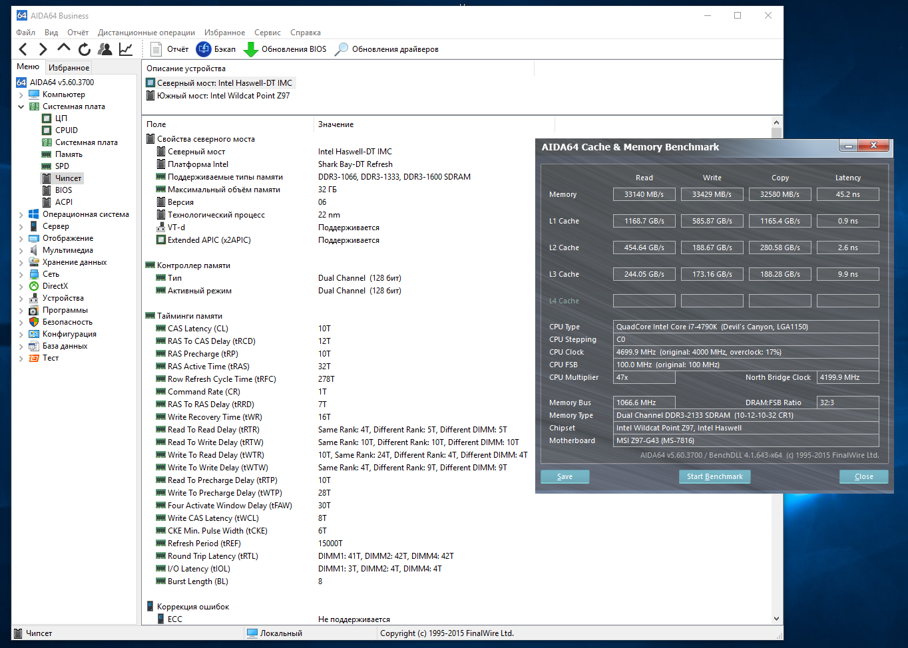Open the line graph toolbar icon

(126, 49)
